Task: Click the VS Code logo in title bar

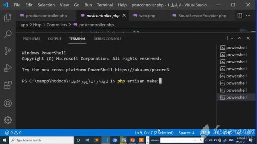Action: 6,5
